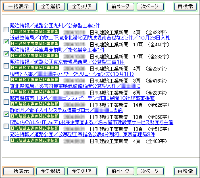Click the top 全て選択 button

click(x=50, y=6)
